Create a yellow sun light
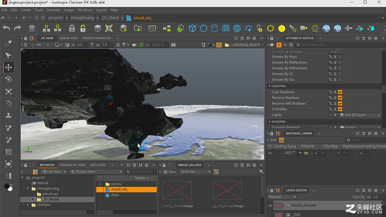The height and width of the screenshot is (217, 386). coord(282,28)
